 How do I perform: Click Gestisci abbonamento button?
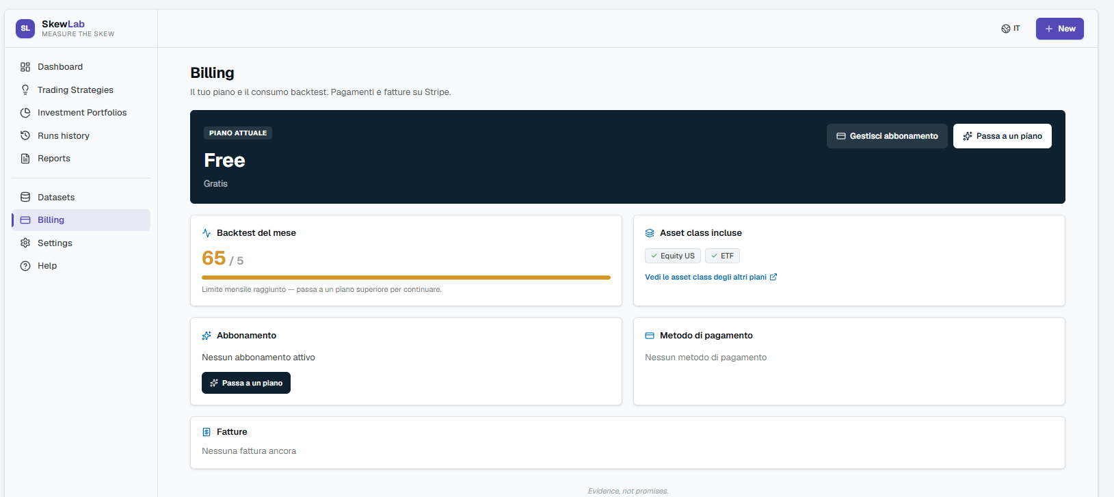click(887, 136)
